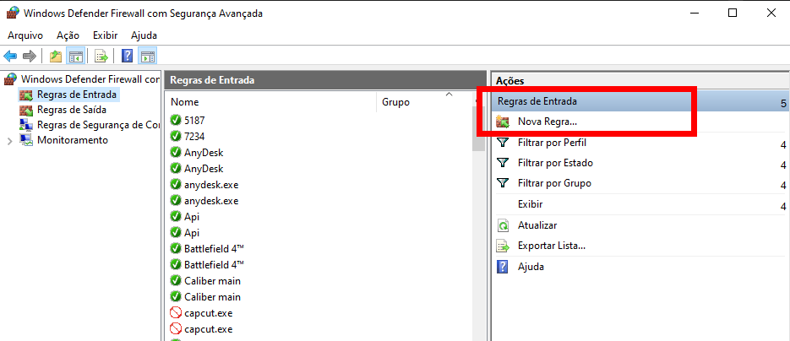Click the Up One Level folder icon in toolbar
The width and height of the screenshot is (790, 341).
pyautogui.click(x=56, y=56)
